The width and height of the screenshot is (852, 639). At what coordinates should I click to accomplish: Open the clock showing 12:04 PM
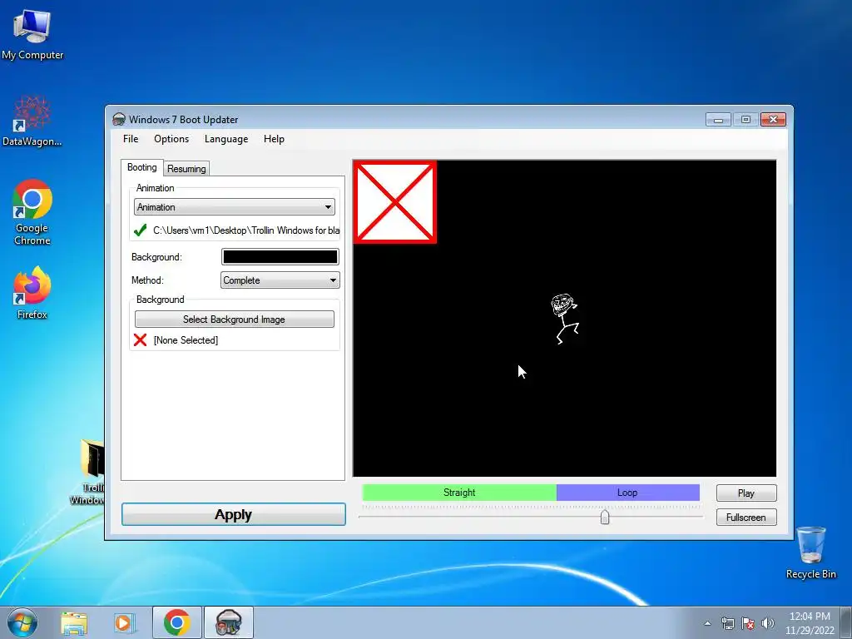pos(810,622)
